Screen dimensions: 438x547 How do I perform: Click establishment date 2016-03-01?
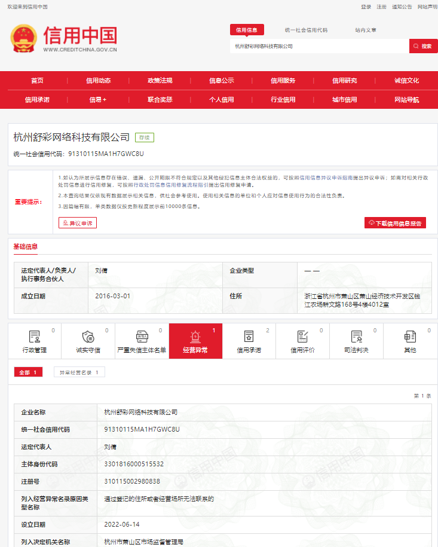pyautogui.click(x=113, y=296)
